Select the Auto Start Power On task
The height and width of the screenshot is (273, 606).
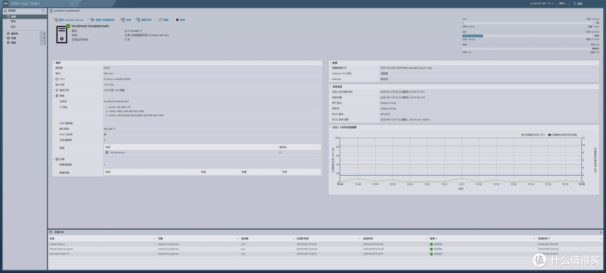325,254
